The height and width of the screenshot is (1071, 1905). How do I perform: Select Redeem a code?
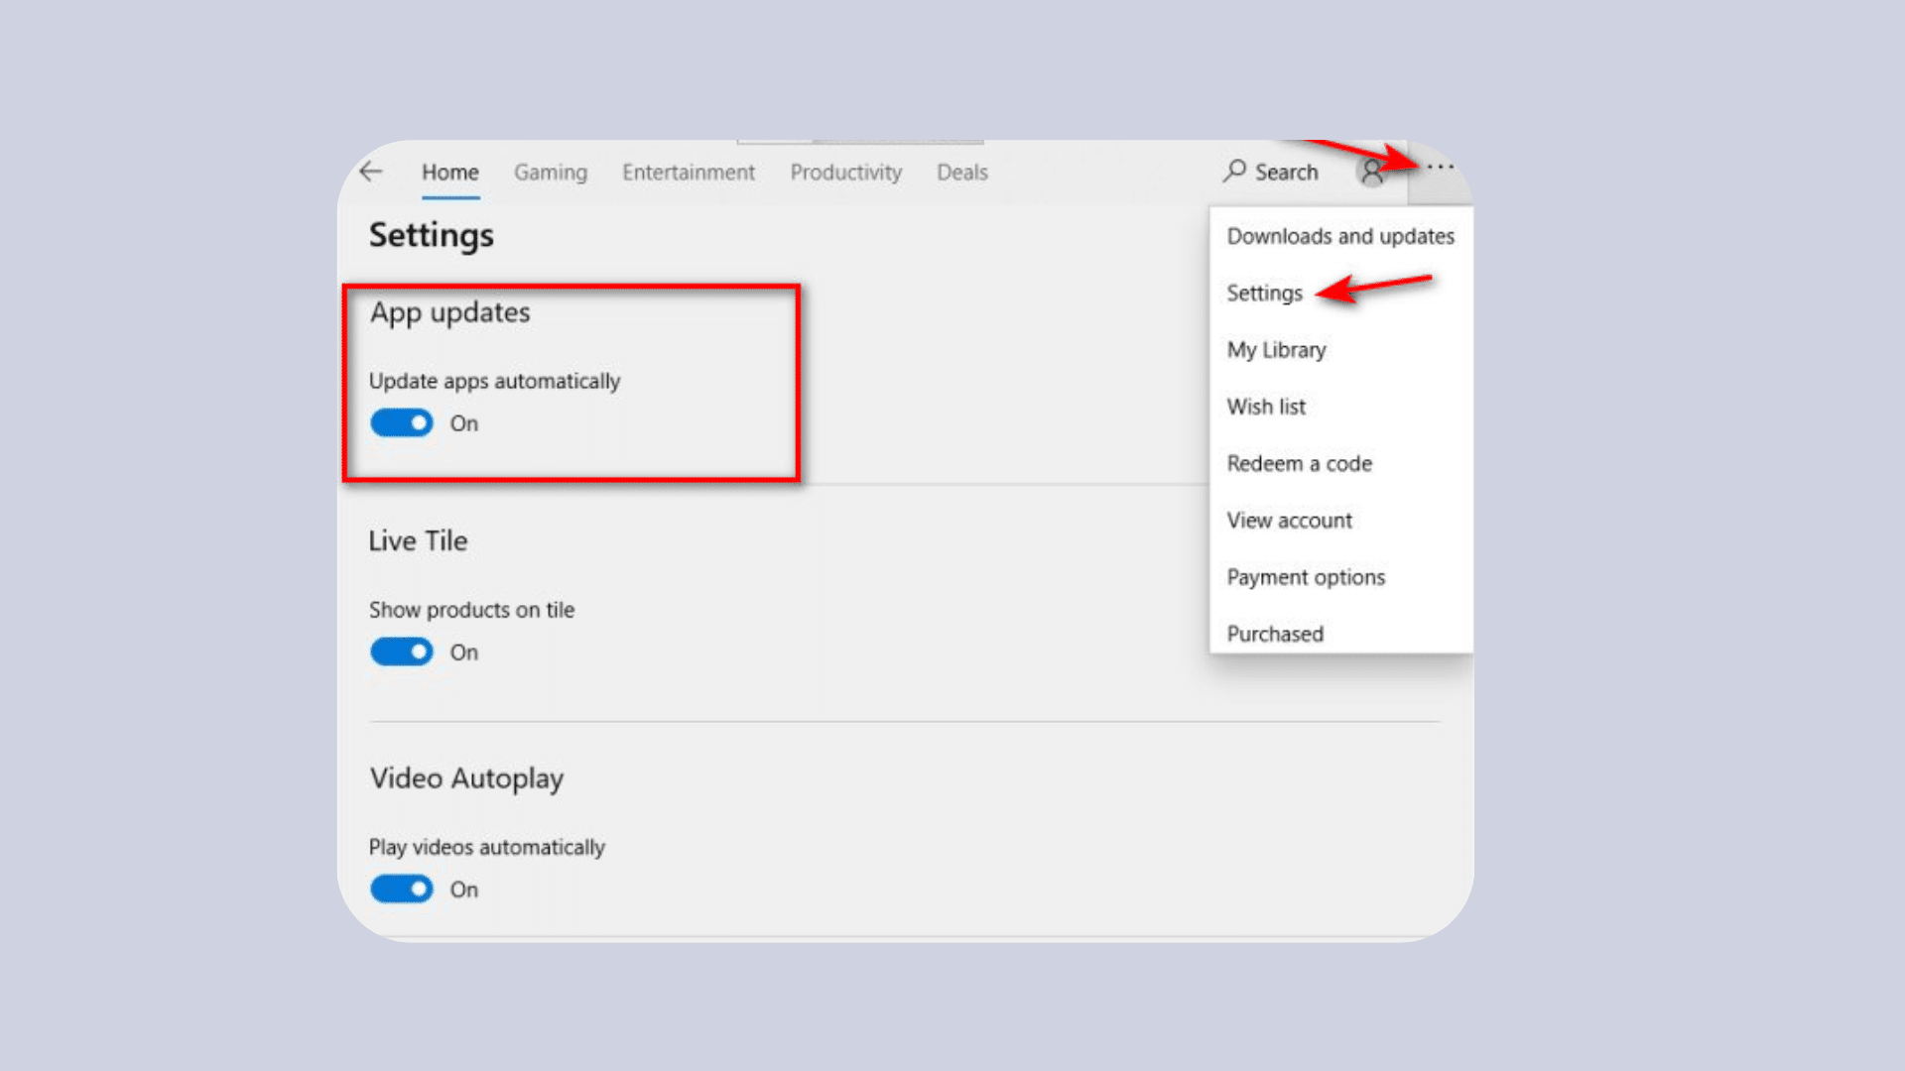tap(1299, 463)
